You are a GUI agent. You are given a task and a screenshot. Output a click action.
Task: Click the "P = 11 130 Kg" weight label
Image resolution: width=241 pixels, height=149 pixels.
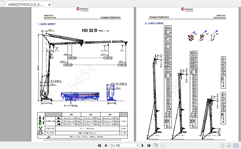pos(71,106)
